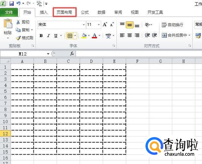Viewport: 202px width, 164px height.
Task: Click the 格式刷 (Format Painter) button
Action: click(24, 38)
